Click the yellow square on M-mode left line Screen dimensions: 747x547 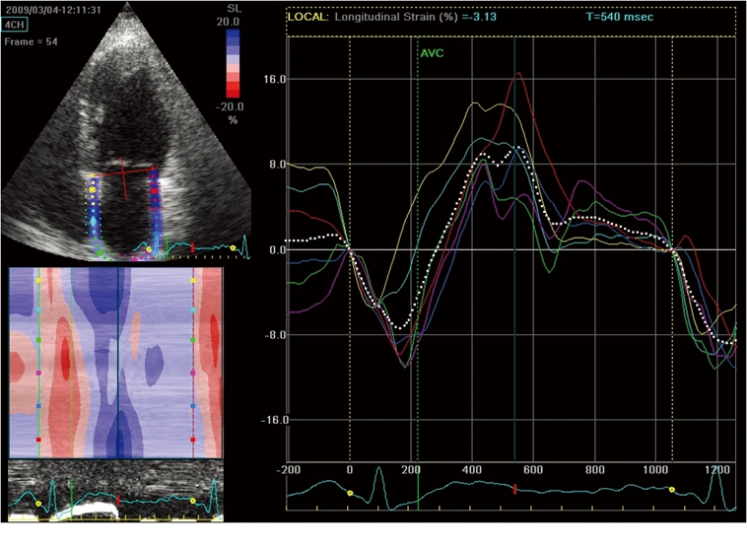point(38,281)
